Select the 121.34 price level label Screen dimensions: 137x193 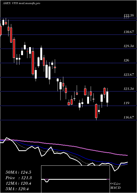[x=129, y=89]
